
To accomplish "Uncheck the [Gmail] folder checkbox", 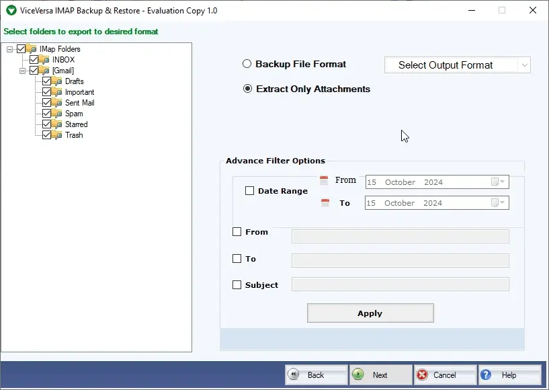I will point(34,71).
